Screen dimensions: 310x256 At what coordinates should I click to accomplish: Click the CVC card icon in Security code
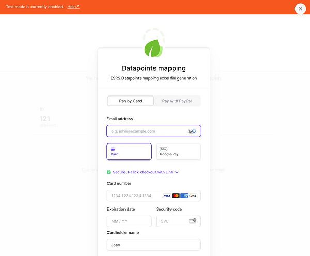(193, 221)
